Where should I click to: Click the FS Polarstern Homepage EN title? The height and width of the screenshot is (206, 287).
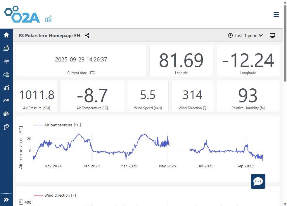click(49, 35)
